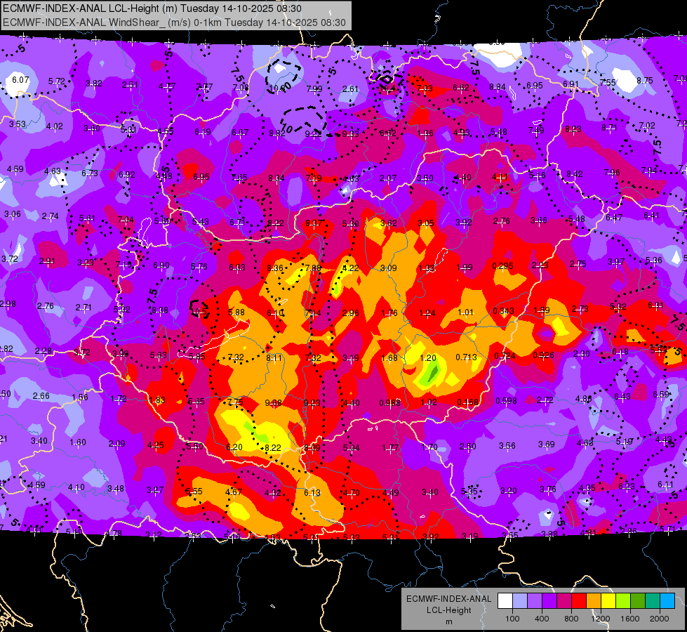The image size is (687, 632).
Task: Click the 1200 tick label in legend
Action: (x=601, y=619)
